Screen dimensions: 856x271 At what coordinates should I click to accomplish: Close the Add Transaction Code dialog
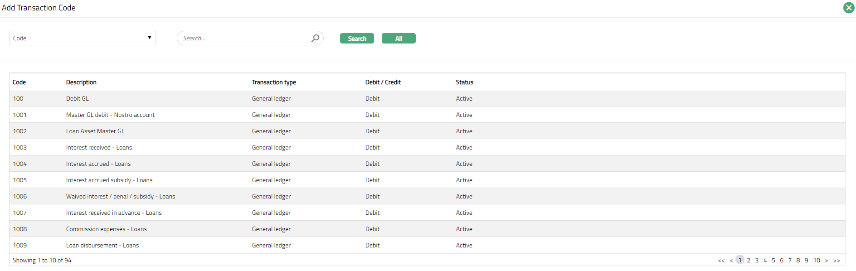[x=849, y=8]
